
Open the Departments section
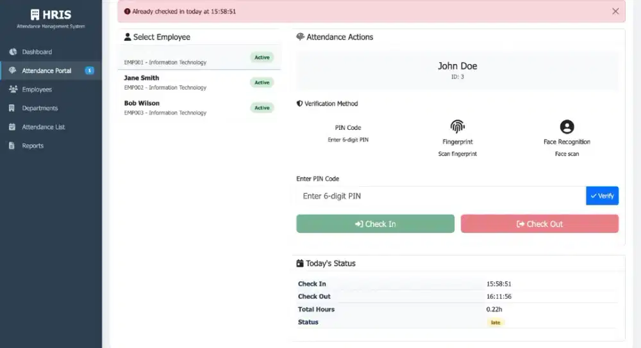point(51,108)
